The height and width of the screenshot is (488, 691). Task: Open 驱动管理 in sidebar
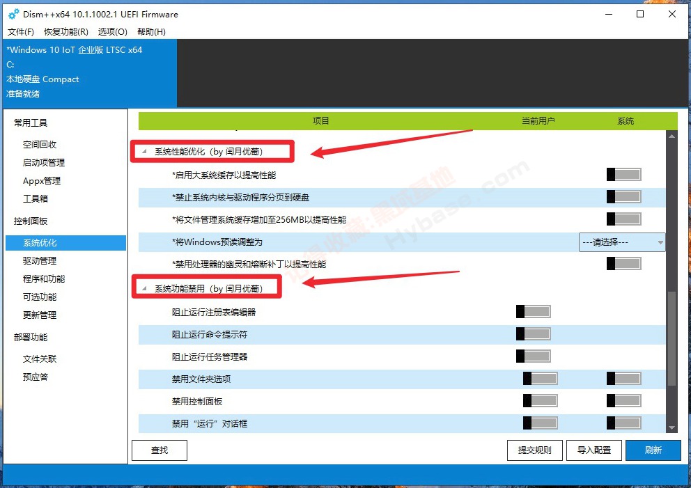[x=40, y=261]
